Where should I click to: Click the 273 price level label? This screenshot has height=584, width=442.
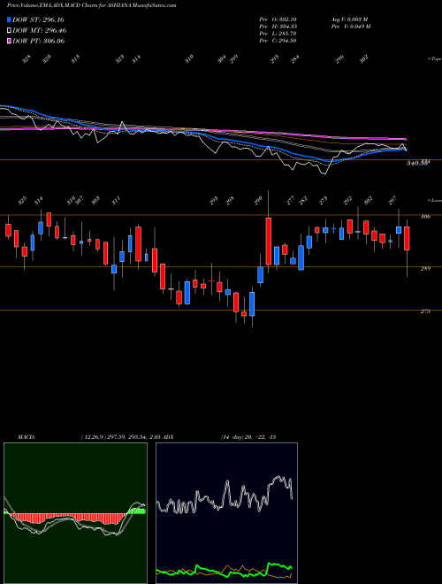(425, 311)
